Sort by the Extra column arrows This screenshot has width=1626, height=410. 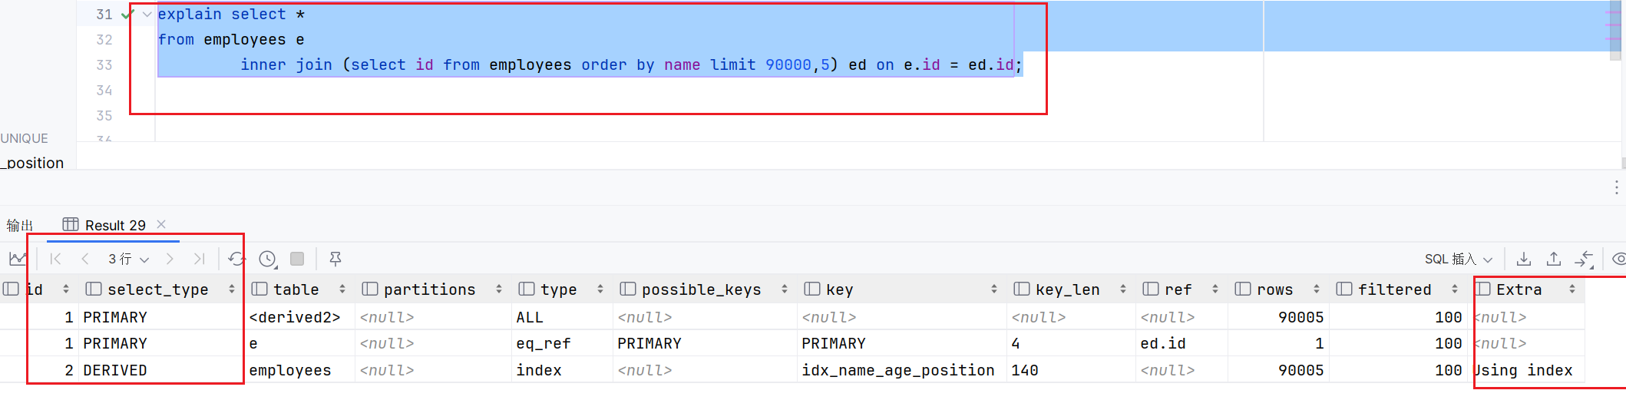click(x=1572, y=289)
